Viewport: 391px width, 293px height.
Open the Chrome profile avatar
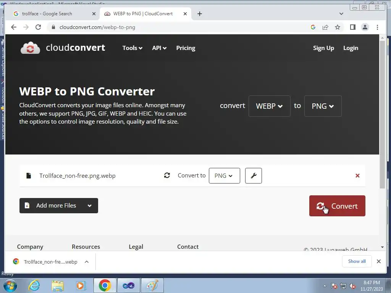[365, 27]
